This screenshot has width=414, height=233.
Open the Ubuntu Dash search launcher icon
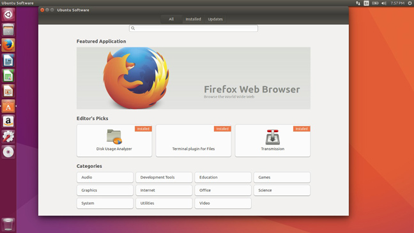tap(8, 14)
